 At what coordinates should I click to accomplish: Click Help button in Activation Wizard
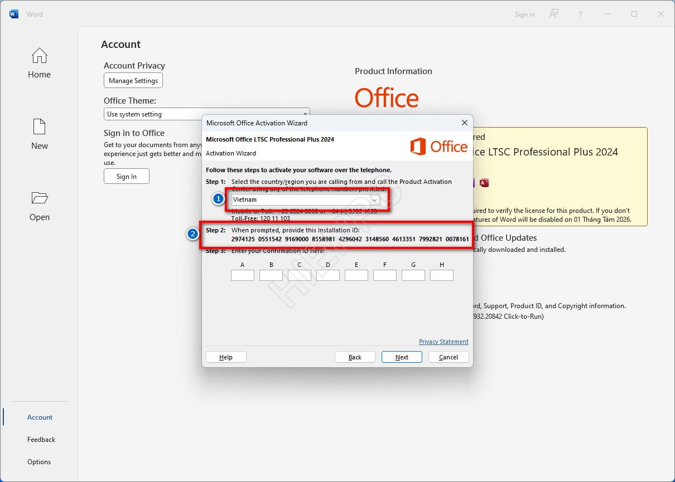(x=226, y=357)
